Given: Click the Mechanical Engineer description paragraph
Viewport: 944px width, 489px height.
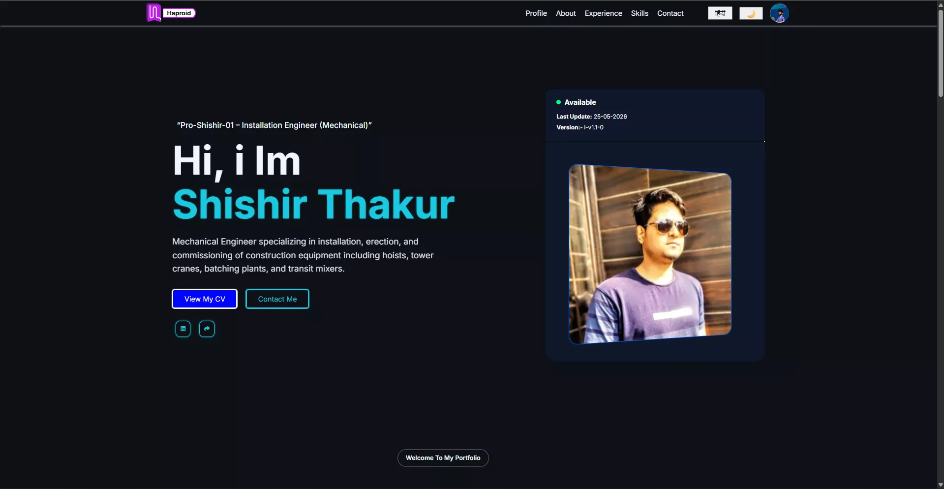Looking at the screenshot, I should (303, 255).
